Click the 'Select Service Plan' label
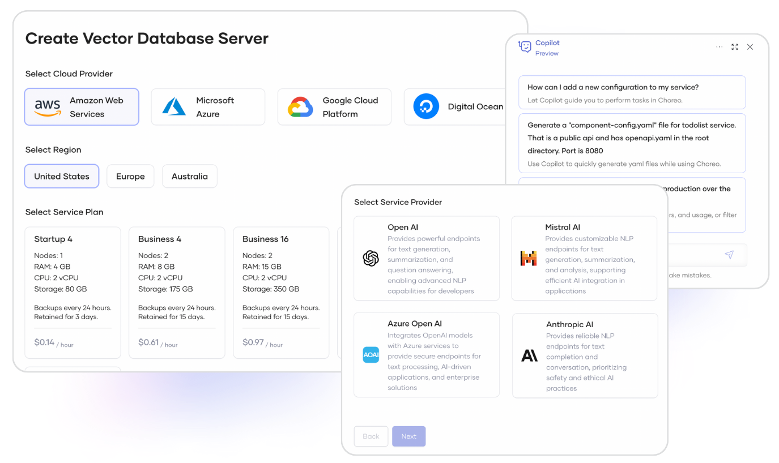 coord(64,212)
